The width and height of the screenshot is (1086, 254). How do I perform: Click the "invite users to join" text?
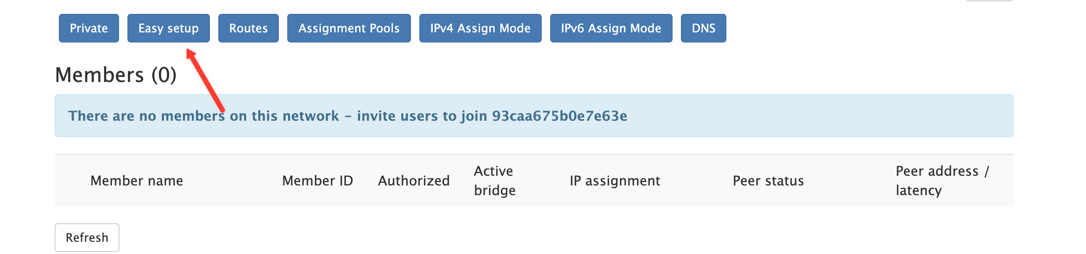[x=421, y=116]
